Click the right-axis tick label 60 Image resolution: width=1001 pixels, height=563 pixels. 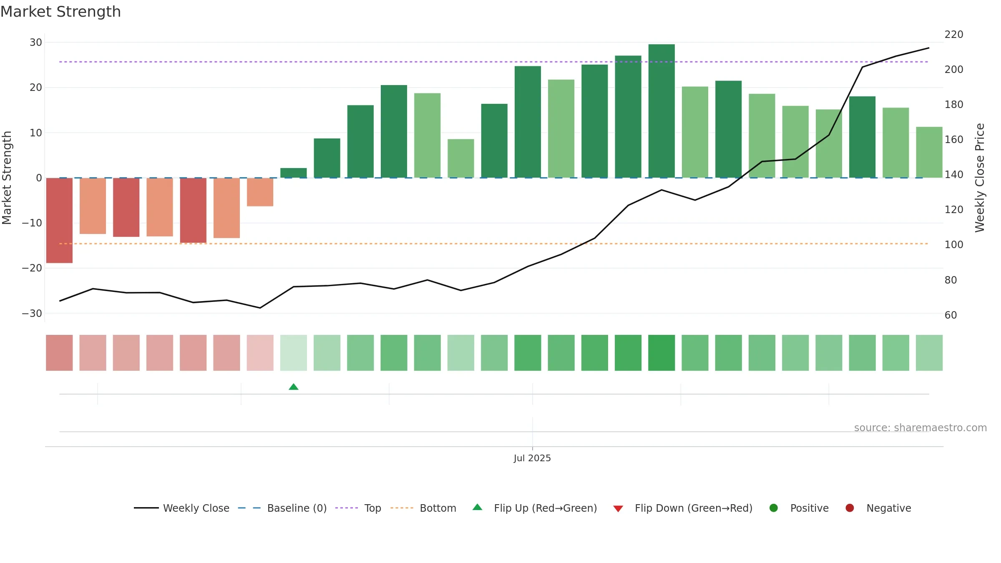coord(951,315)
